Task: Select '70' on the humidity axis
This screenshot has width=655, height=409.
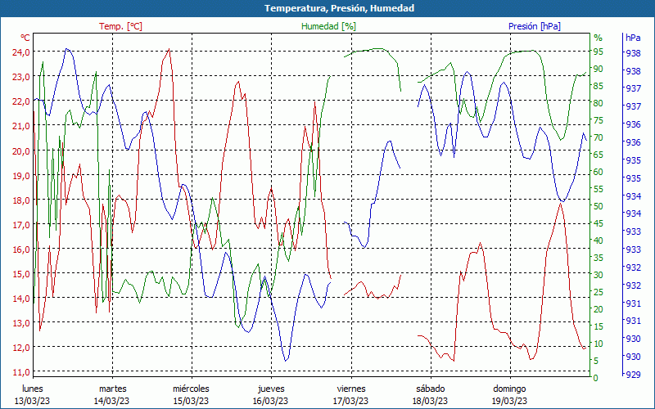Action: point(599,137)
